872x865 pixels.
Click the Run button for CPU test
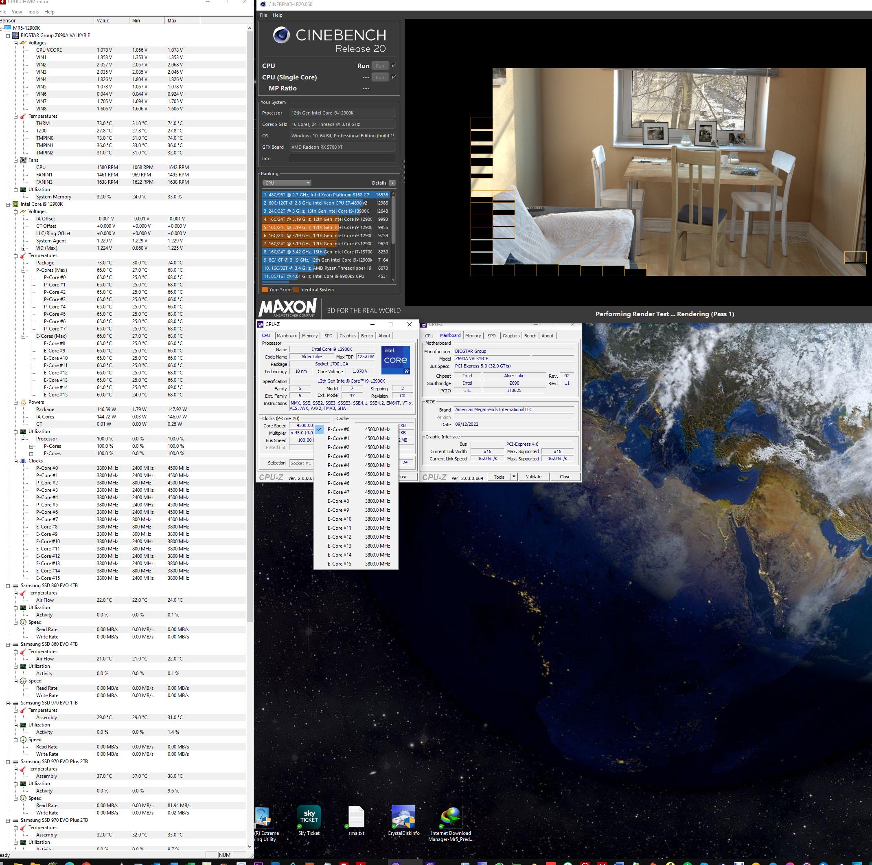380,66
